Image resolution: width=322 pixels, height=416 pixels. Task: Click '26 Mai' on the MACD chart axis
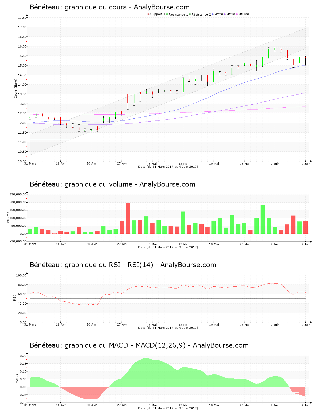pos(245,405)
